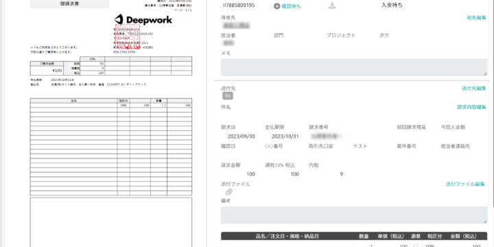Click the タグ field label
Screen dimensions: 494x247
(x=384, y=35)
